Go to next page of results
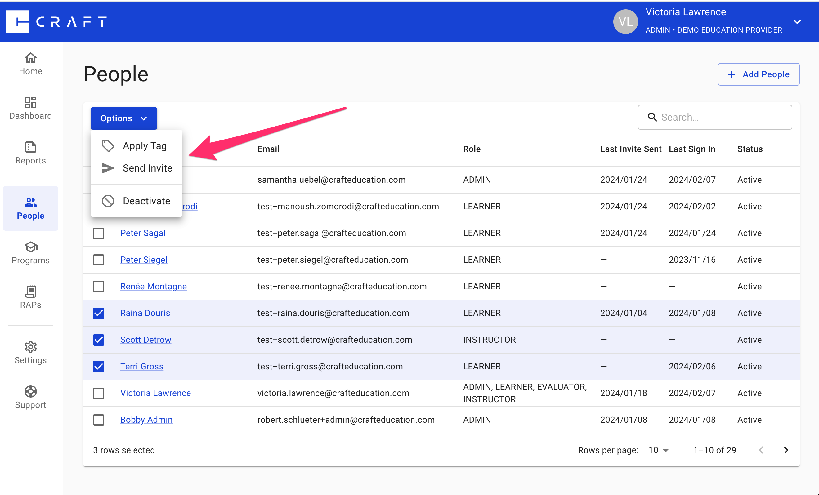 [786, 450]
